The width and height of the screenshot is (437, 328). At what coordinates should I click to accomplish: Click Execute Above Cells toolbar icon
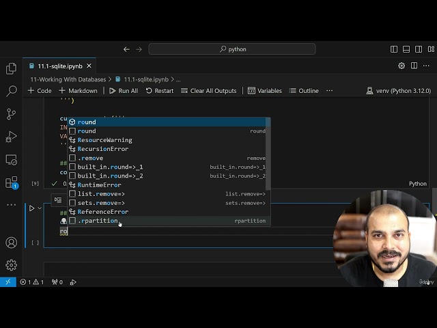click(x=58, y=200)
